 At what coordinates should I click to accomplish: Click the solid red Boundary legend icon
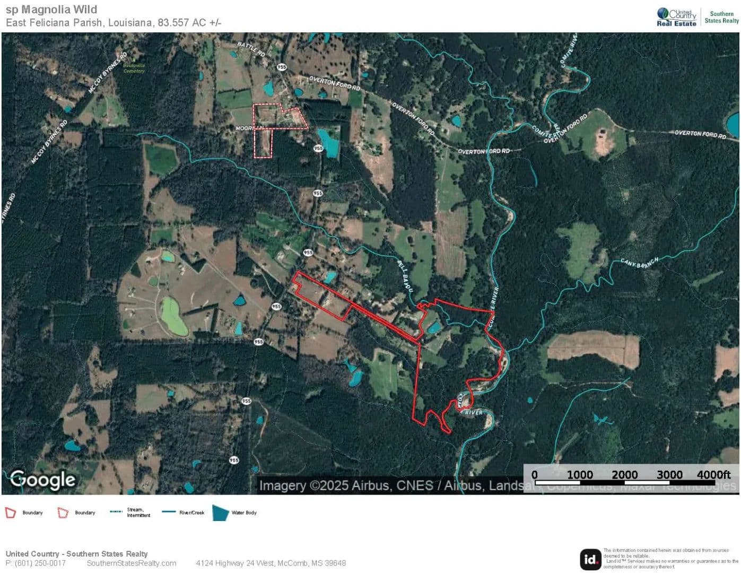(10, 513)
